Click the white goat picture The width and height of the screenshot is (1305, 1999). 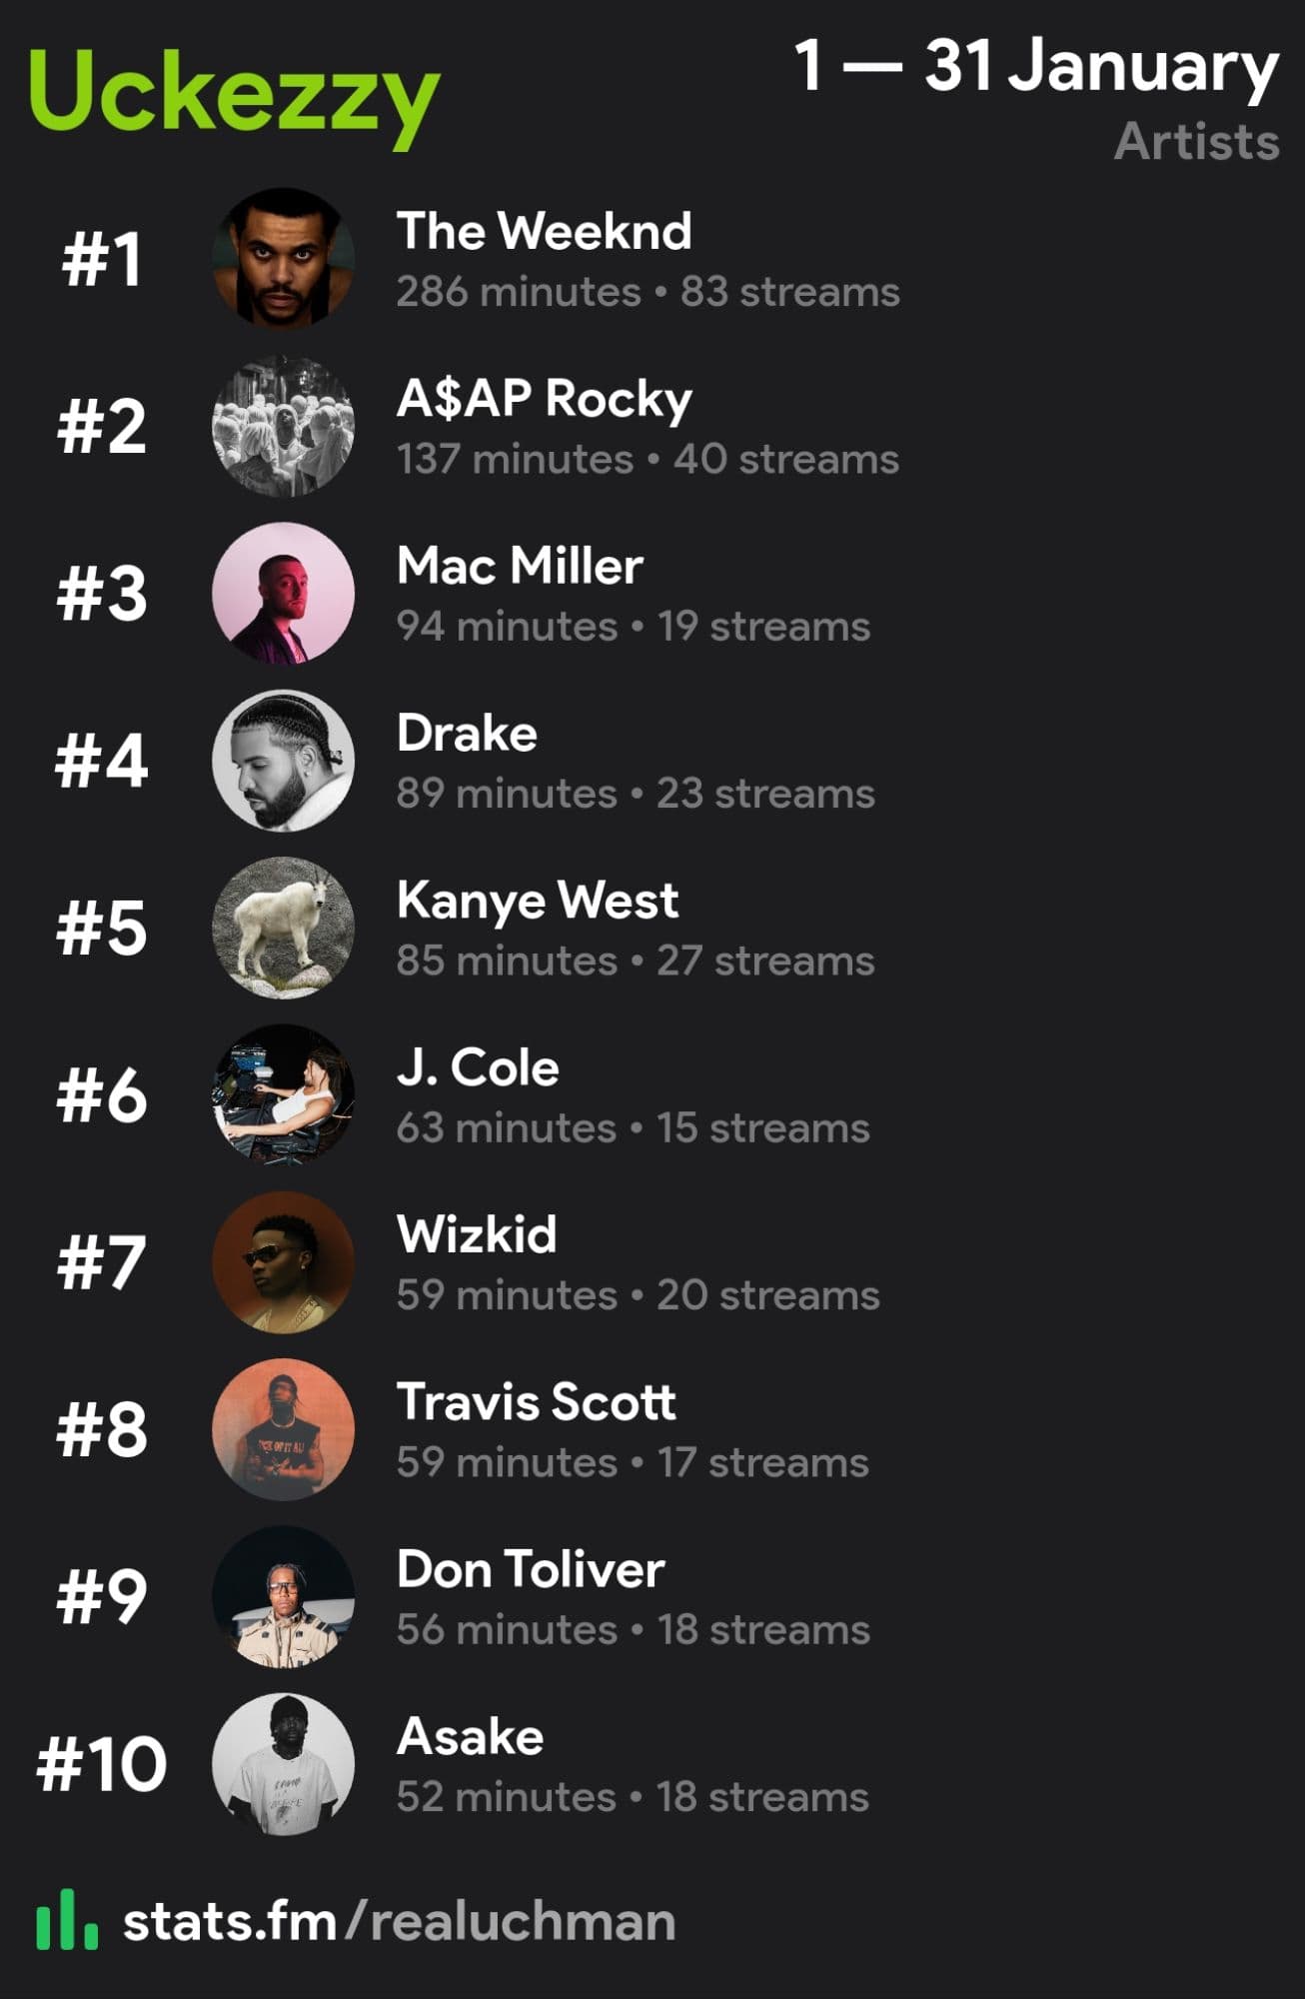point(283,928)
